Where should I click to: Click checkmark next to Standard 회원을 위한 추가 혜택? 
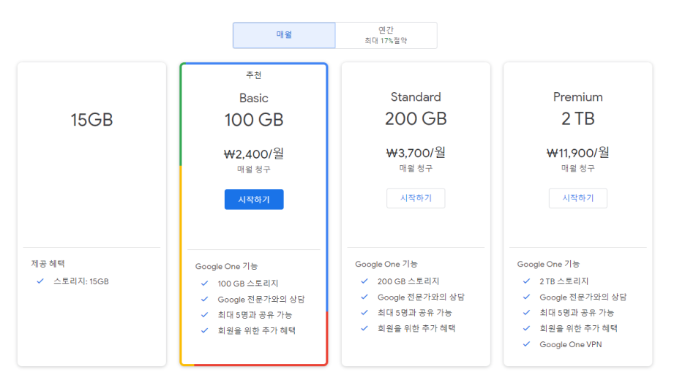coord(364,329)
